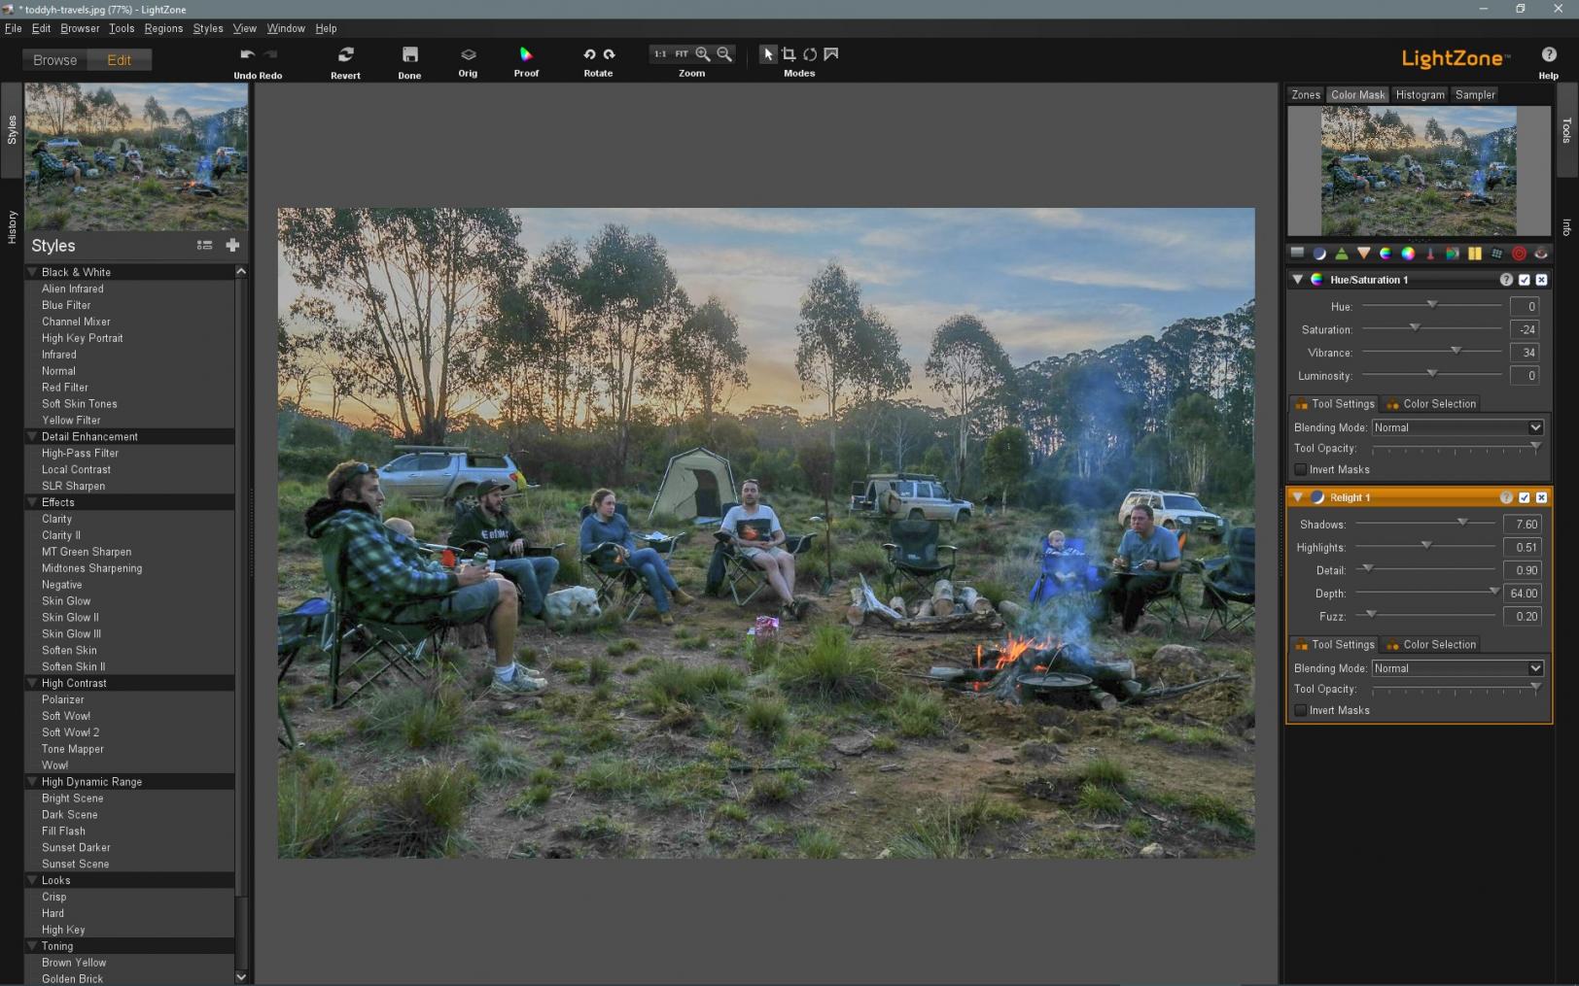Add a Spot tool (red target icon)
This screenshot has width=1579, height=986.
click(x=1520, y=253)
